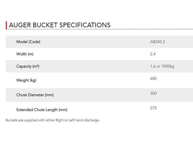The height and width of the screenshot is (145, 193).
Task: Select the Width (m) row label
Action: point(25,54)
